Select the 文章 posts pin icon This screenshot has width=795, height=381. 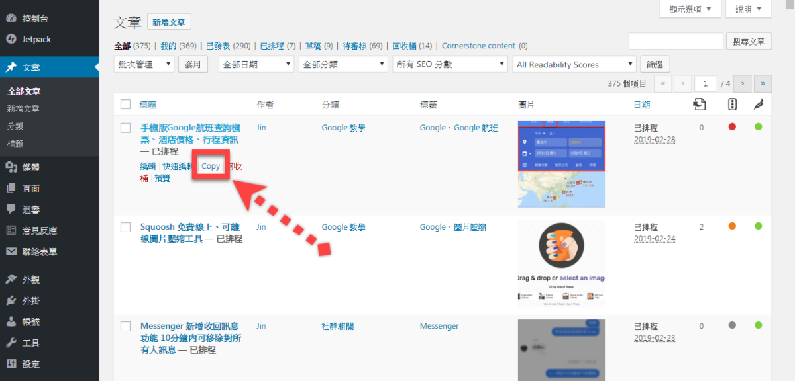pos(11,67)
